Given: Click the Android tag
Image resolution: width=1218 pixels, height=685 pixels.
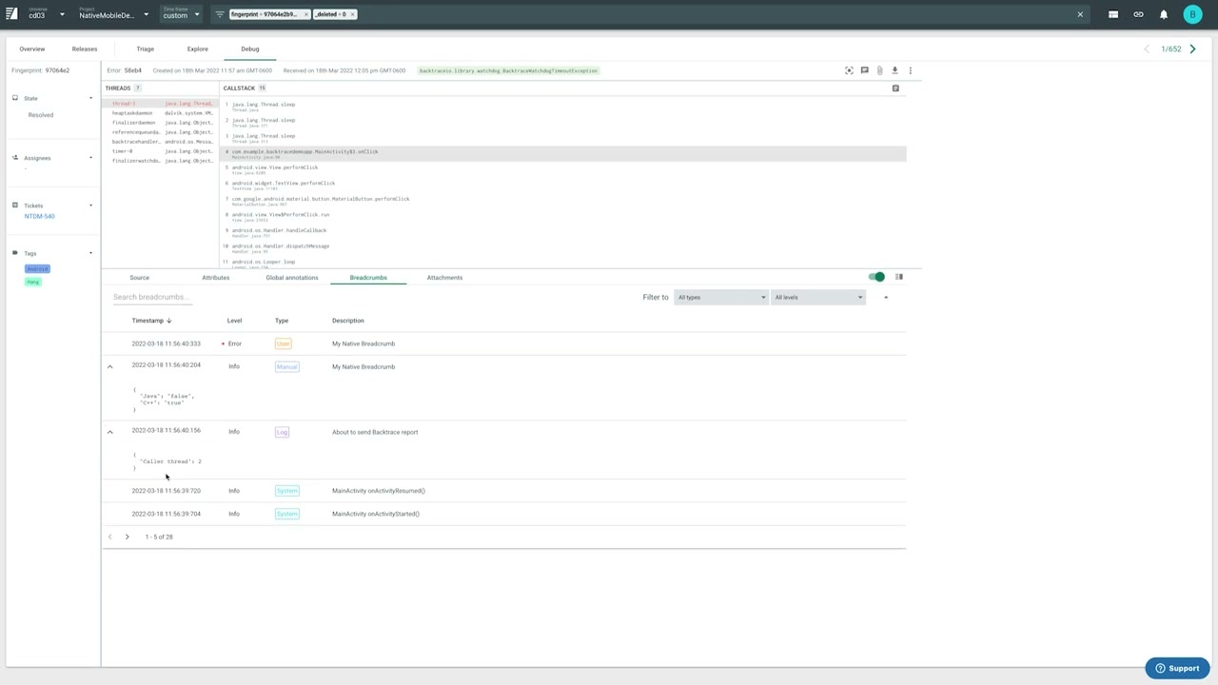Looking at the screenshot, I should (x=37, y=268).
